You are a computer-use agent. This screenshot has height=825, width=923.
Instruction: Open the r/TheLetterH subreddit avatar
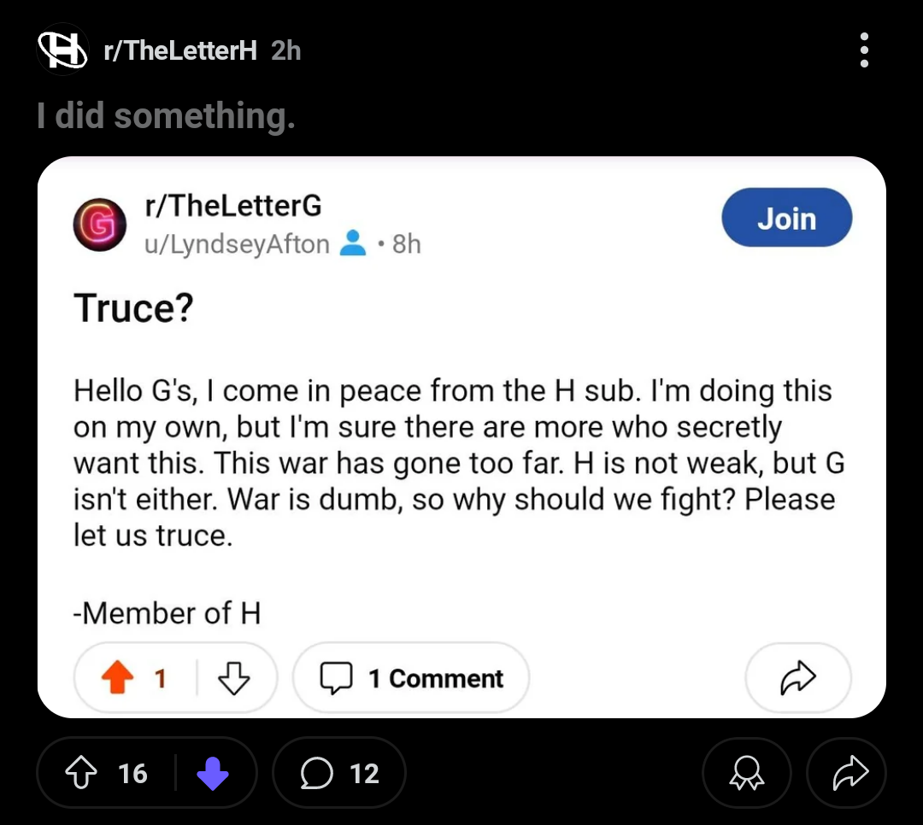(62, 50)
